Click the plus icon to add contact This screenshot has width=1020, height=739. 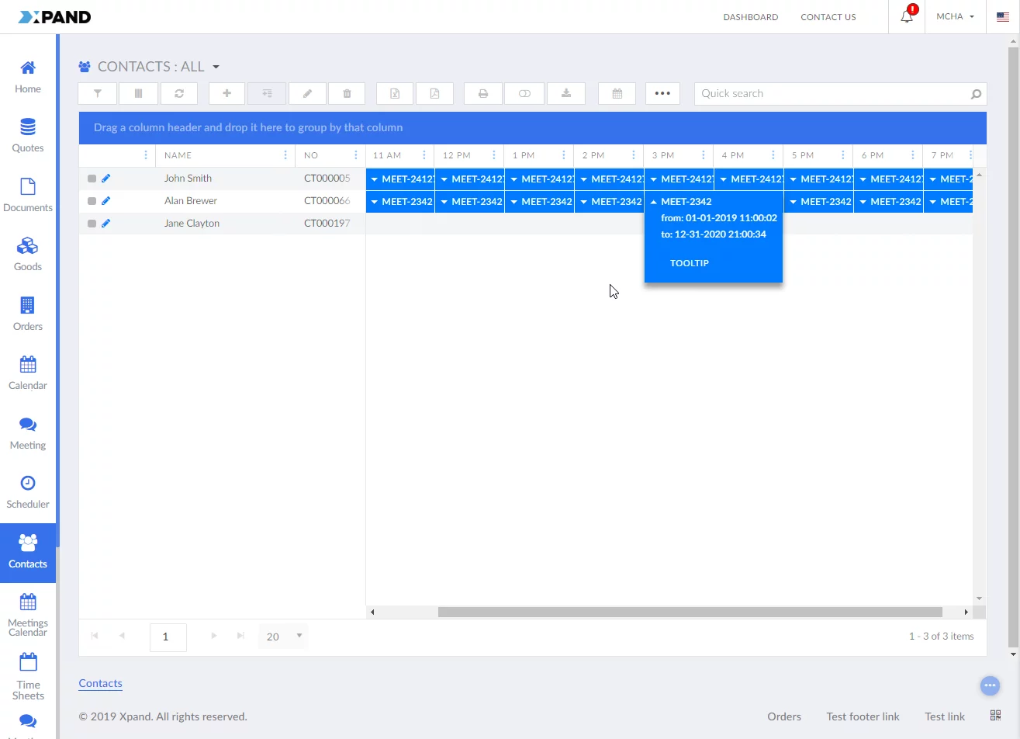tap(226, 94)
